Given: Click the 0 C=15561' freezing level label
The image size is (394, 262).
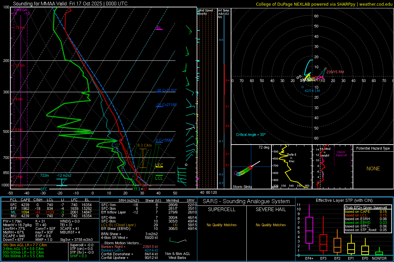Looking at the screenshot, I should (165, 140).
